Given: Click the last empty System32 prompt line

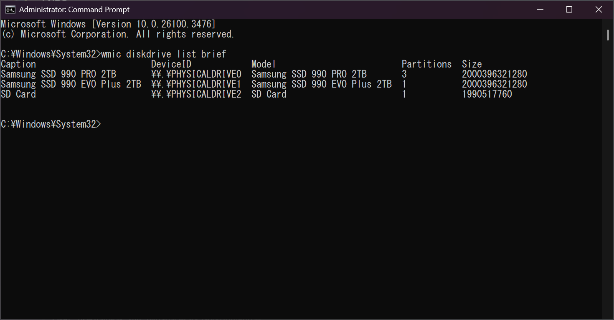Looking at the screenshot, I should click(51, 124).
